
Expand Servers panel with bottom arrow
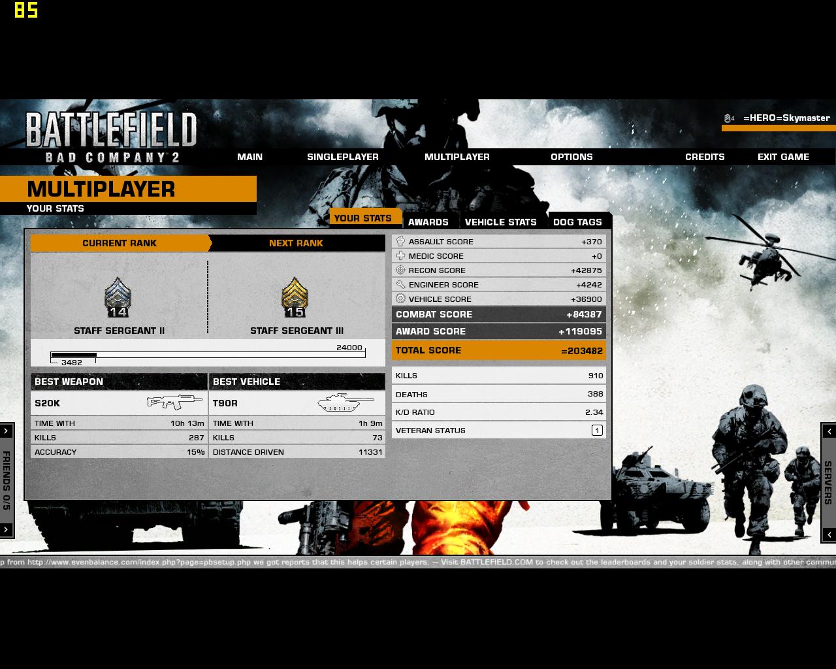[829, 534]
